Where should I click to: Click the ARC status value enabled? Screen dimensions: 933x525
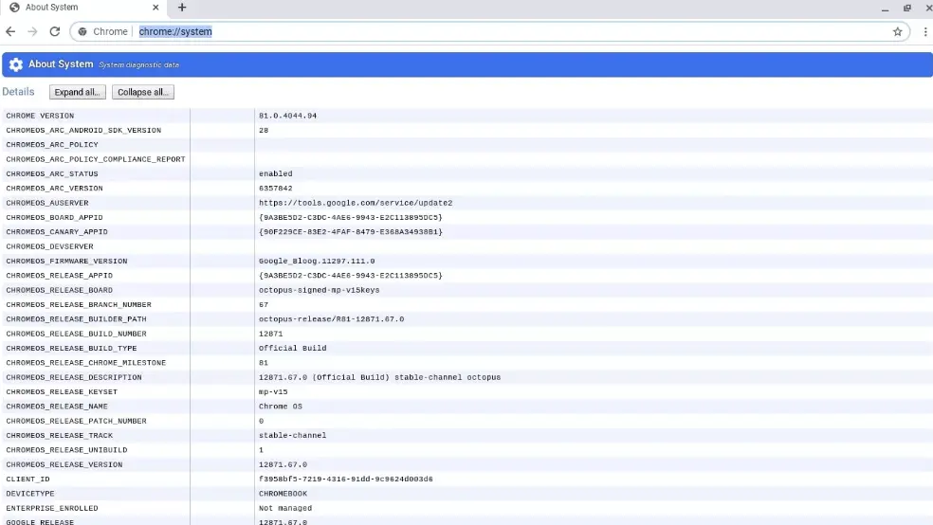(x=276, y=173)
